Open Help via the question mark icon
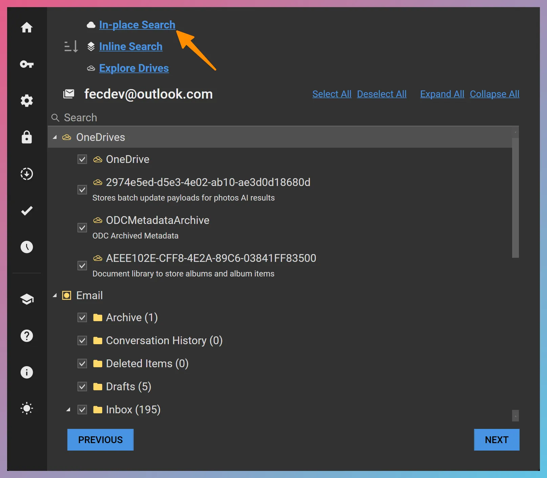The height and width of the screenshot is (478, 547). click(x=27, y=336)
